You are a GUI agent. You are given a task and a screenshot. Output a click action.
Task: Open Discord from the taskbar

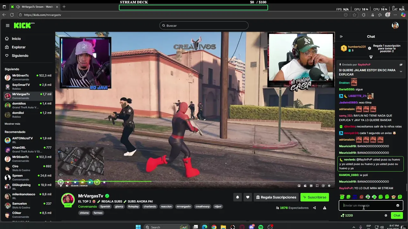(252, 227)
